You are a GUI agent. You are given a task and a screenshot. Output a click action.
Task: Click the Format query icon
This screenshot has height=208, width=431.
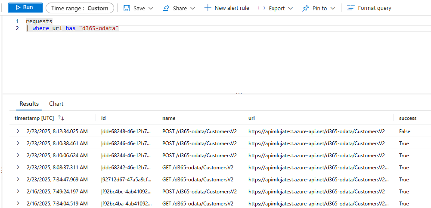click(x=351, y=8)
